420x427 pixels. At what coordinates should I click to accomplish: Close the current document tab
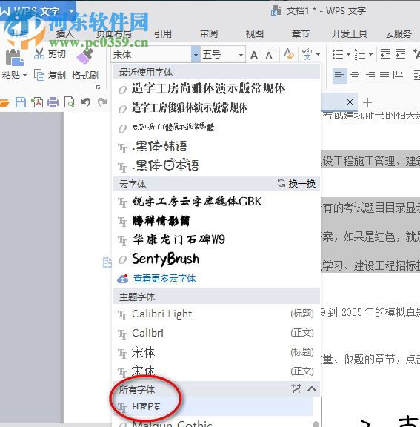click(350, 102)
